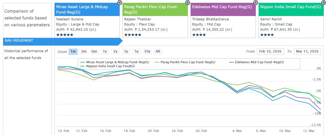Click Comparison of selected funds description
The image size is (326, 135).
pos(27,18)
